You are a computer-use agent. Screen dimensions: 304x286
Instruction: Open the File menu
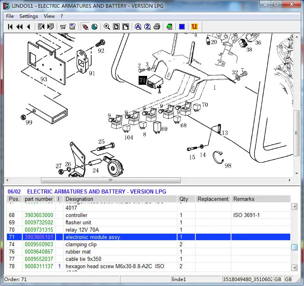pos(10,16)
